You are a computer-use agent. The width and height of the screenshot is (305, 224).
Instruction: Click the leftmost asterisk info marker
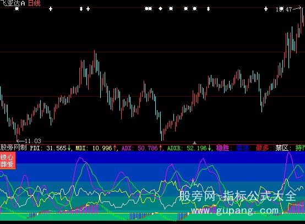[x=17, y=9]
